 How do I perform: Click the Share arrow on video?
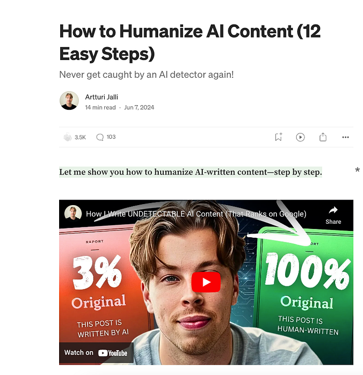pyautogui.click(x=333, y=215)
